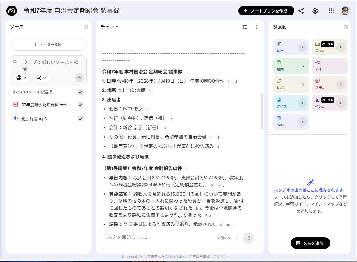Click the user profile avatar
This screenshot has height=262, width=357.
(x=345, y=11)
